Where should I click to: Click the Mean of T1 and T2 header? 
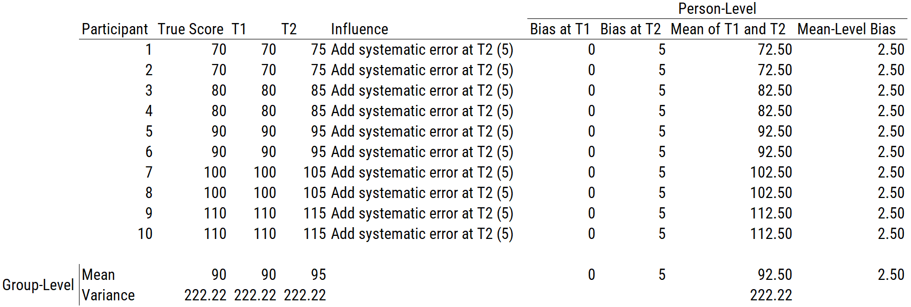pos(728,29)
